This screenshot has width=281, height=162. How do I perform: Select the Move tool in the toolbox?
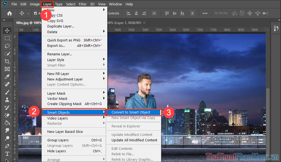click(7, 30)
